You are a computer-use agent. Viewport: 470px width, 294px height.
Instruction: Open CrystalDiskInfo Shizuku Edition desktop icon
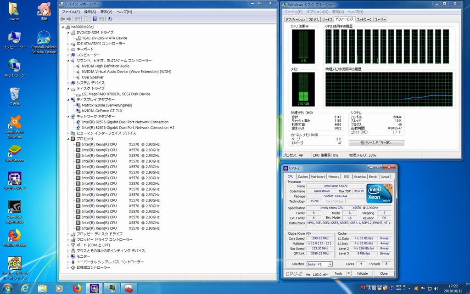pos(44,42)
